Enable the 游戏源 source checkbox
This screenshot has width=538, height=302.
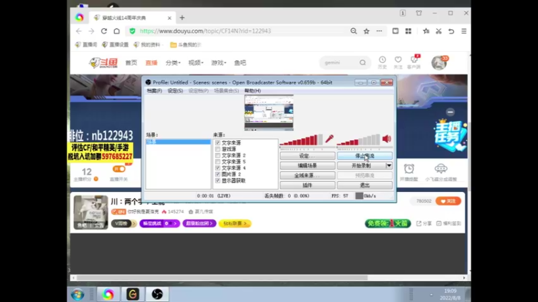[x=218, y=149]
